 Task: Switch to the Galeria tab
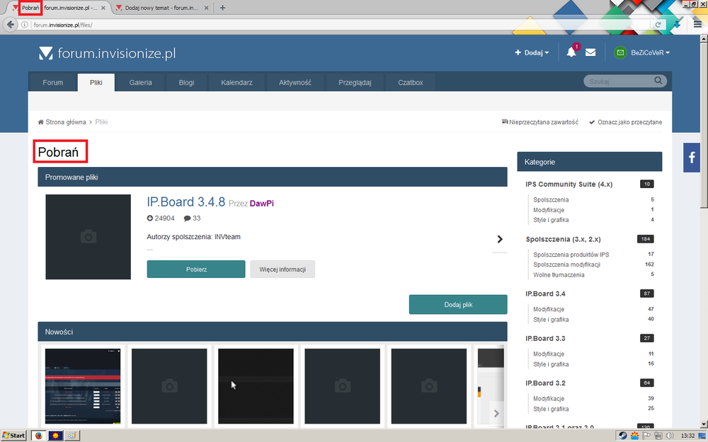pos(140,83)
